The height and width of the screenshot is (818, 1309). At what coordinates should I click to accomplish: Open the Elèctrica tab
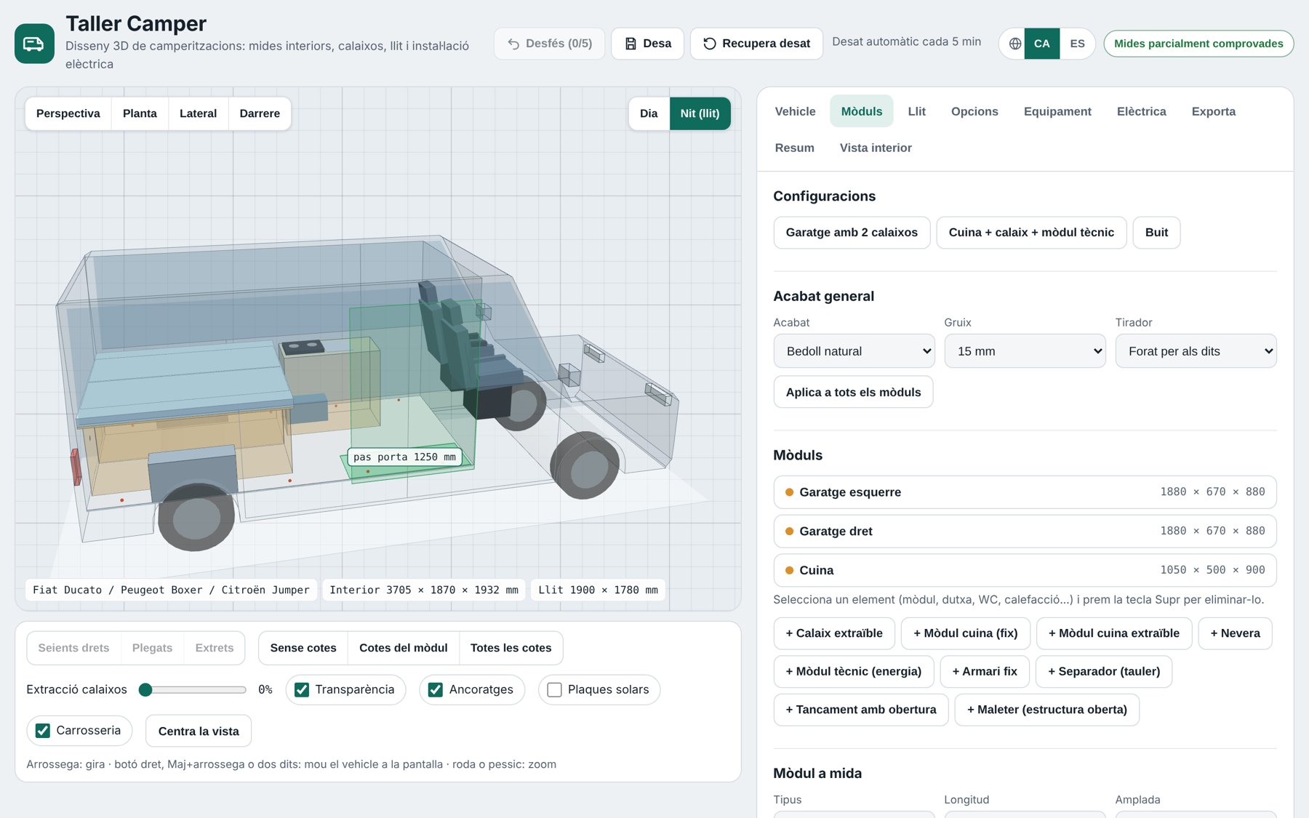(x=1141, y=111)
